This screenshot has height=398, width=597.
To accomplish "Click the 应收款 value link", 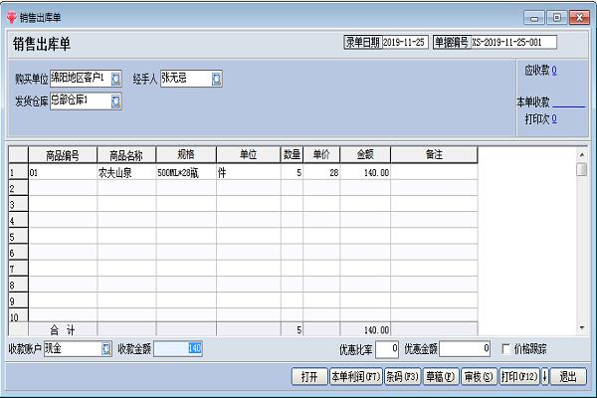I will (554, 71).
